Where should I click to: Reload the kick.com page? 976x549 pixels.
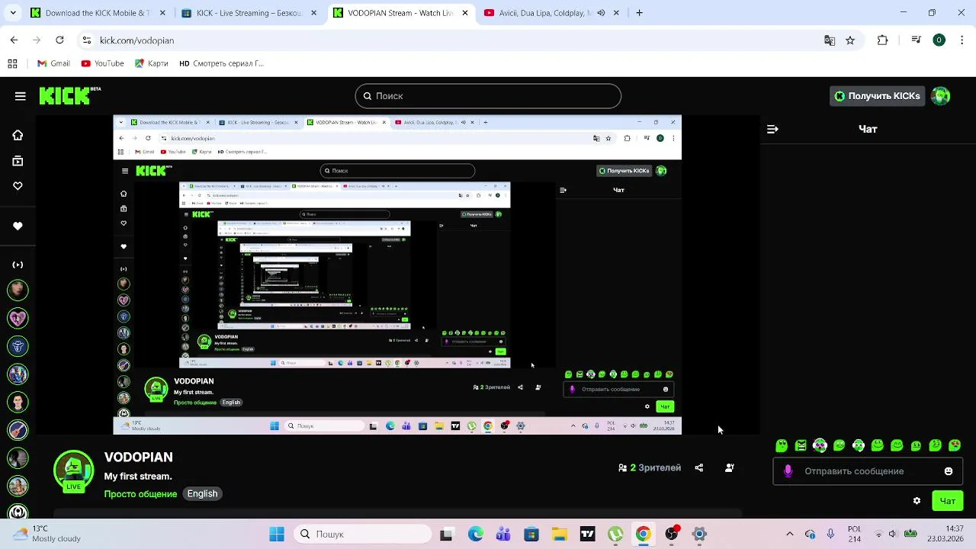pyautogui.click(x=59, y=40)
